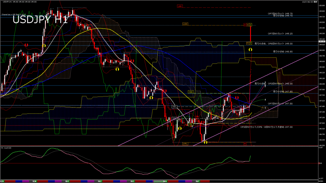Select the OP7日NYカット 149.75 annotation
Viewport: 326px width, 183px height.
tap(280, 13)
